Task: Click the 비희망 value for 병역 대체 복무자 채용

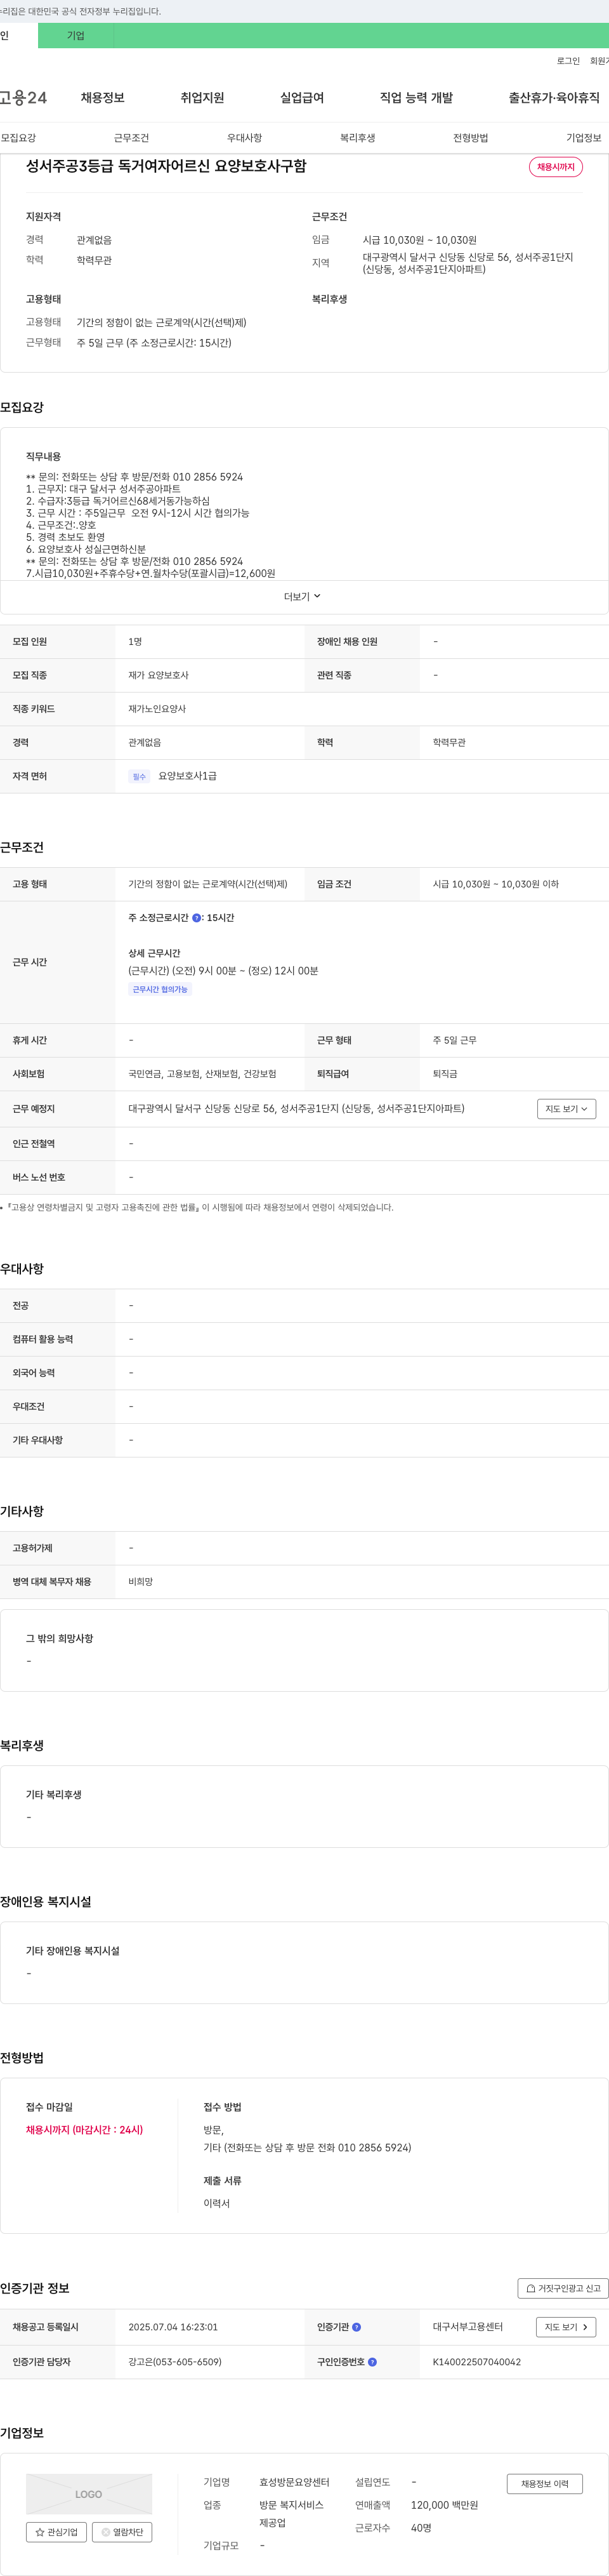Action: pos(141,1582)
